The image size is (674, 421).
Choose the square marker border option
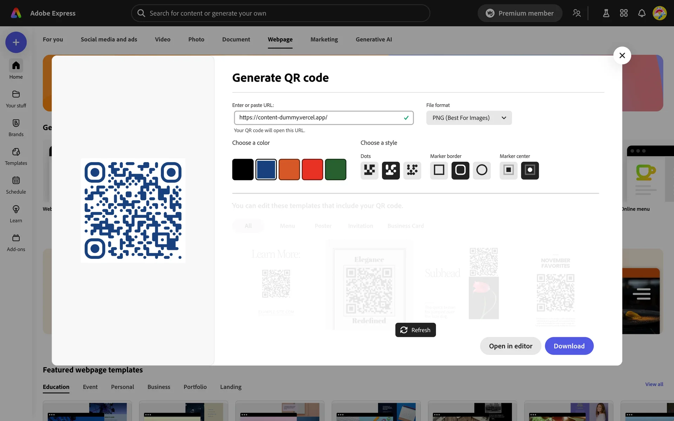(x=439, y=170)
